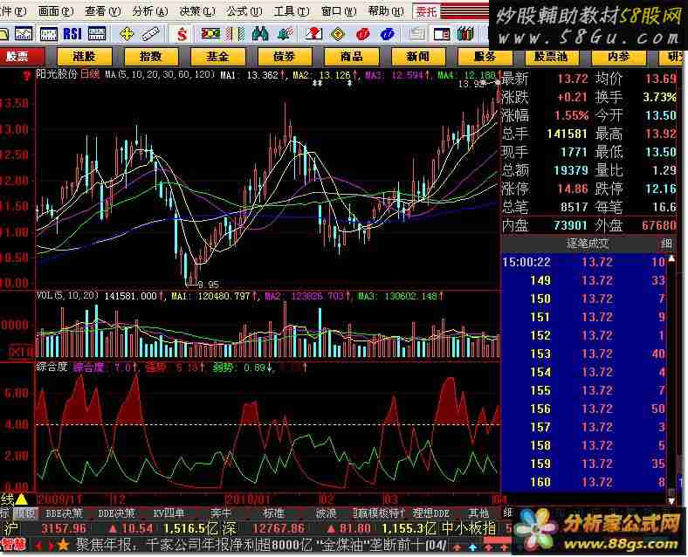This screenshot has width=688, height=557.
Task: Click the red left arrow in news ticker
Action: coord(38,546)
